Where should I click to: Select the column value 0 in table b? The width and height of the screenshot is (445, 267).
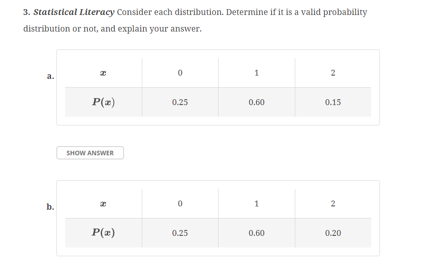(x=180, y=203)
